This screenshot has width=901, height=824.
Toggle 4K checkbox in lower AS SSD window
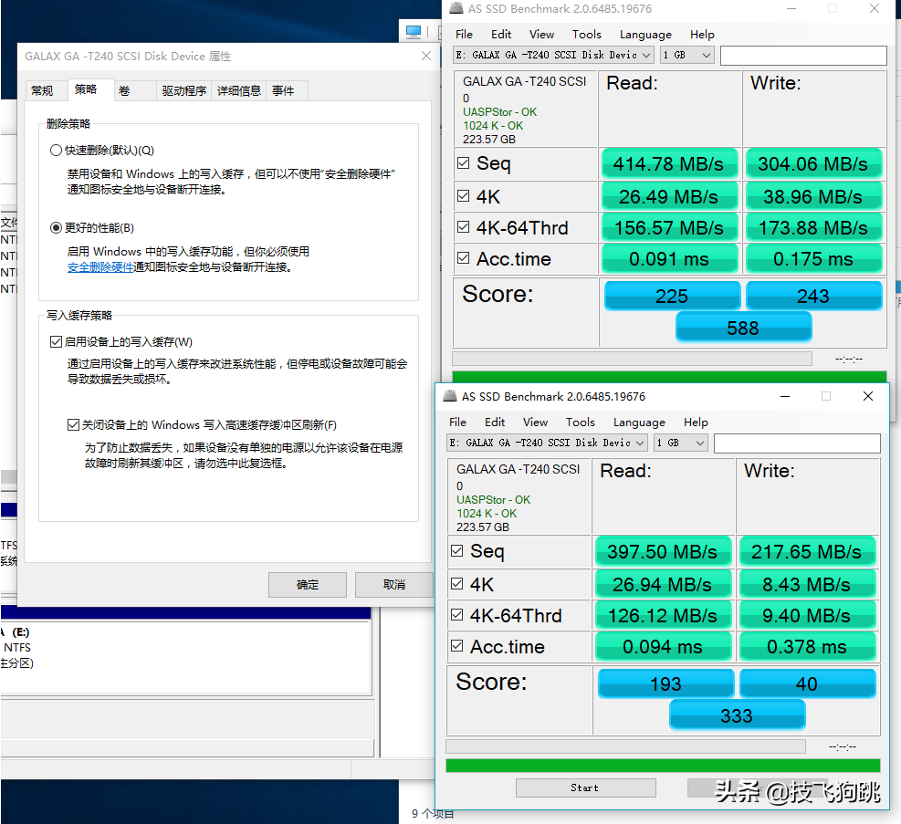pos(456,583)
